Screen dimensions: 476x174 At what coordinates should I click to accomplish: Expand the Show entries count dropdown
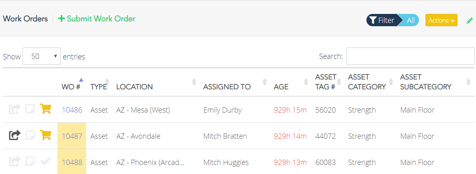pos(41,56)
